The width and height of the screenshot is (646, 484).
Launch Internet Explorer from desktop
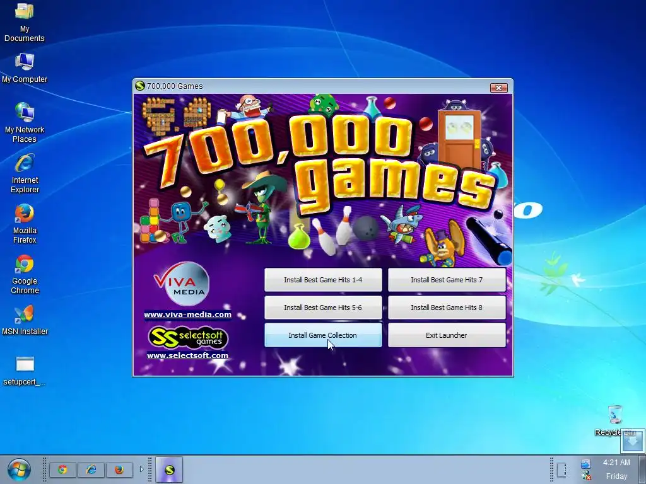coord(25,173)
